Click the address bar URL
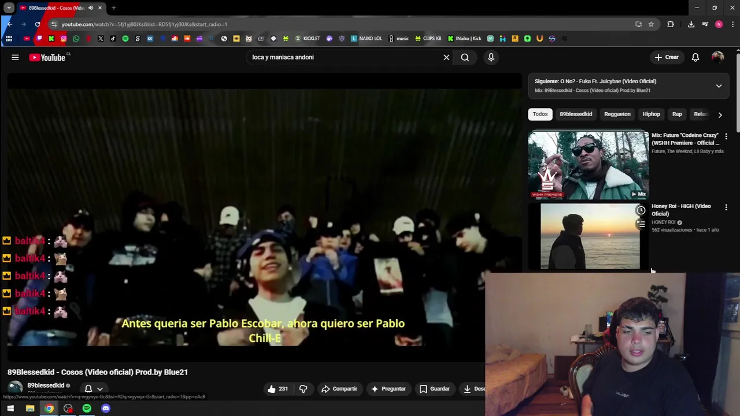This screenshot has width=740, height=416. coord(145,24)
